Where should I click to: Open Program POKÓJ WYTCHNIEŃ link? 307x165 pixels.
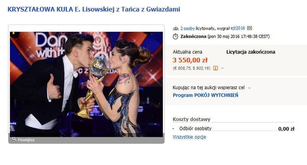205,95
